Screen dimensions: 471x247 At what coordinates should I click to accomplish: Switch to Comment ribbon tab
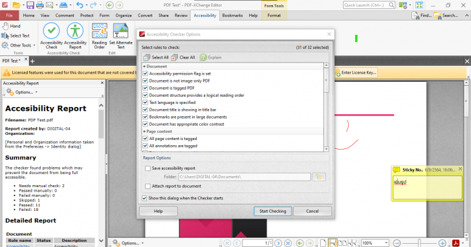click(x=65, y=15)
